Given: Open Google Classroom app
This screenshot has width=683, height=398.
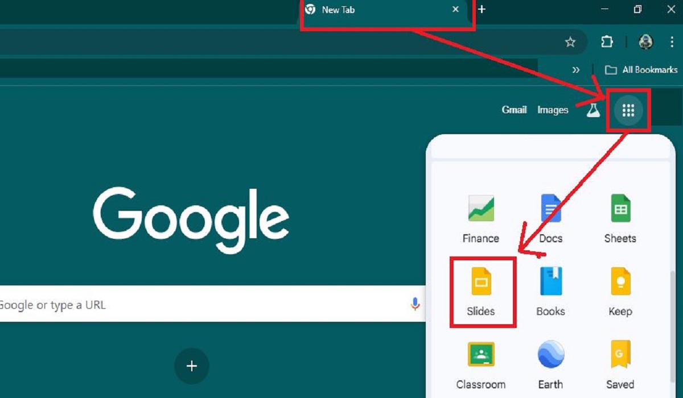Looking at the screenshot, I should pos(481,364).
